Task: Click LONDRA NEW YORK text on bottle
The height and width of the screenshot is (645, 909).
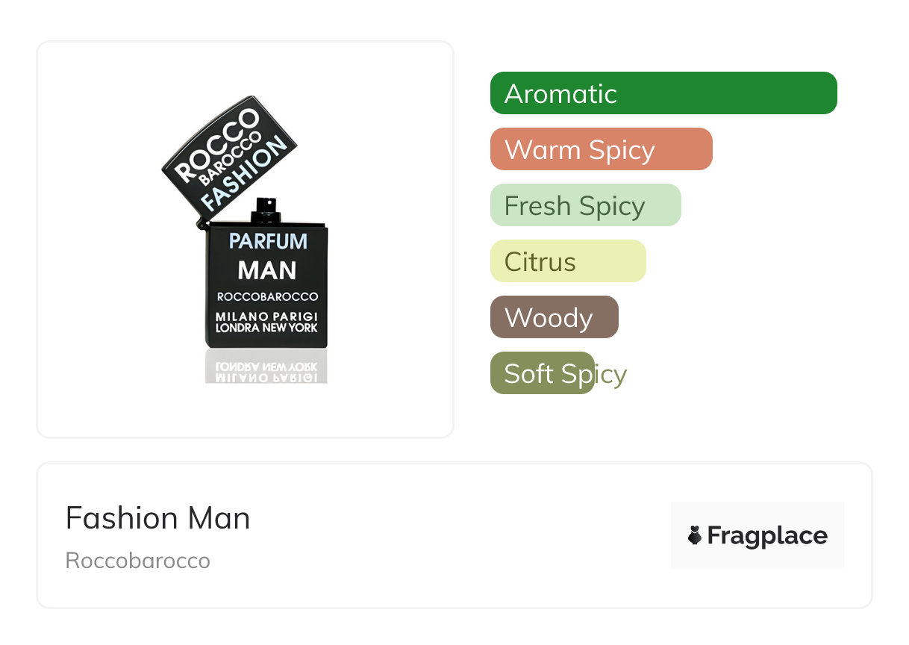Action: [266, 328]
